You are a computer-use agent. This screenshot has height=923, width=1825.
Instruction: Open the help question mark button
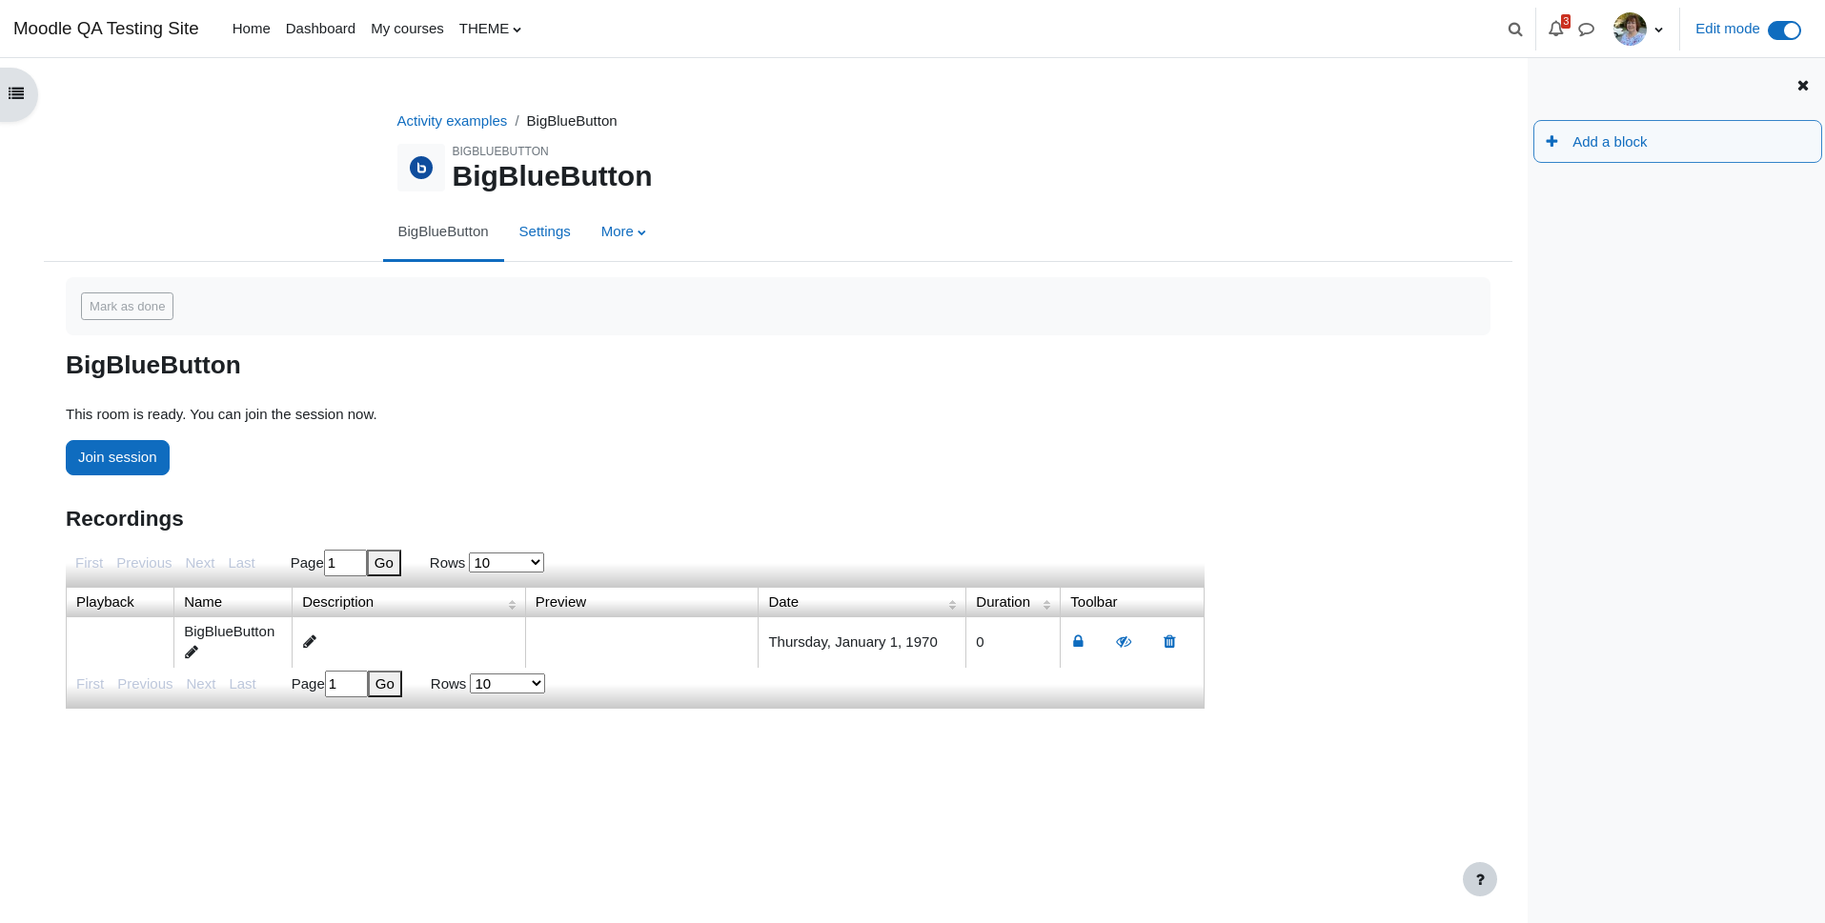coord(1480,879)
